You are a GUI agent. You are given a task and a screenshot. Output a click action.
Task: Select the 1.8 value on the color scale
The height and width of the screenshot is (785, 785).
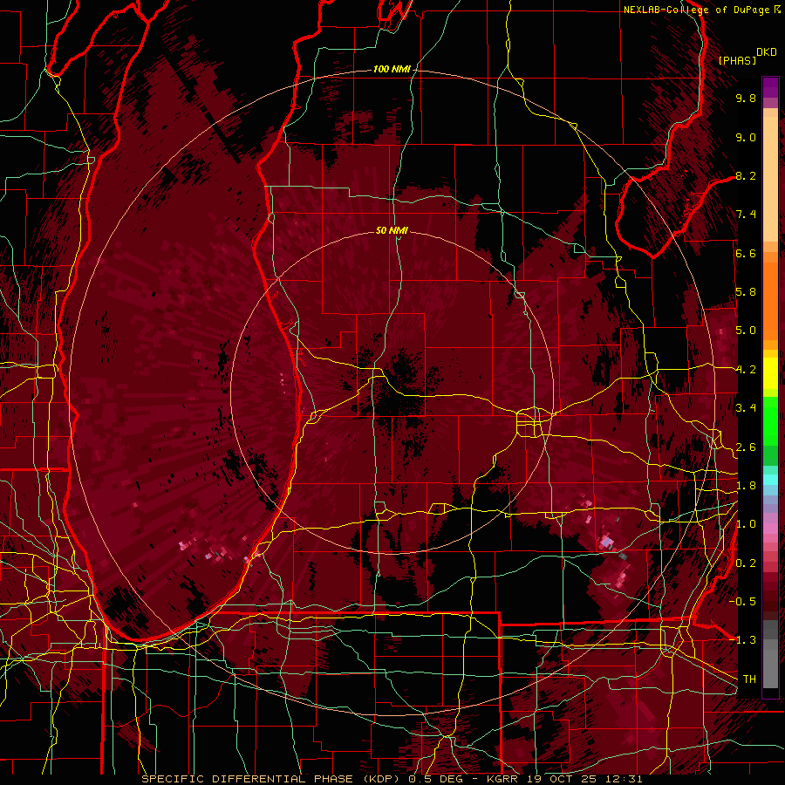tap(746, 486)
